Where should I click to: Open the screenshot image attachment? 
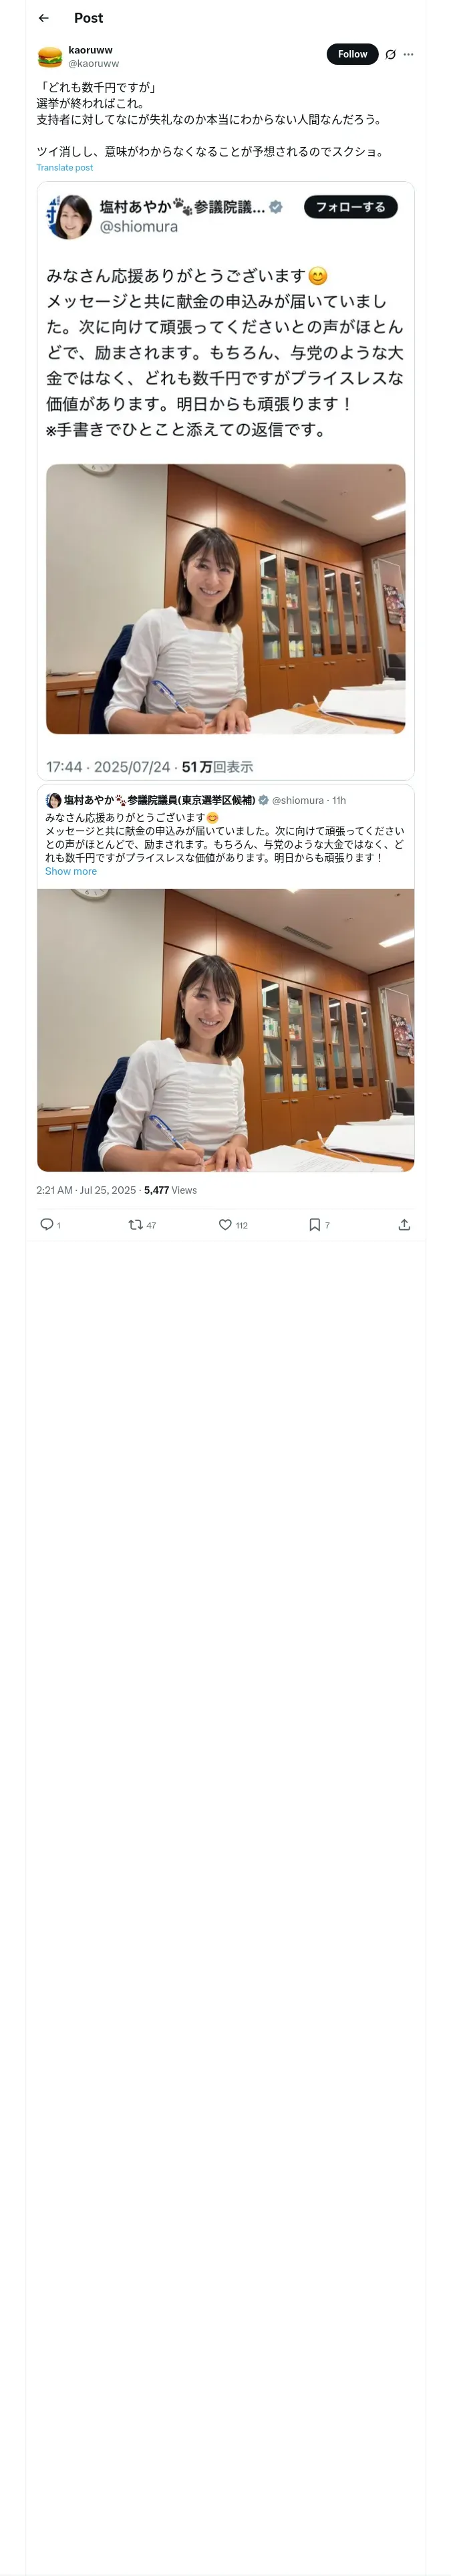pyautogui.click(x=225, y=480)
